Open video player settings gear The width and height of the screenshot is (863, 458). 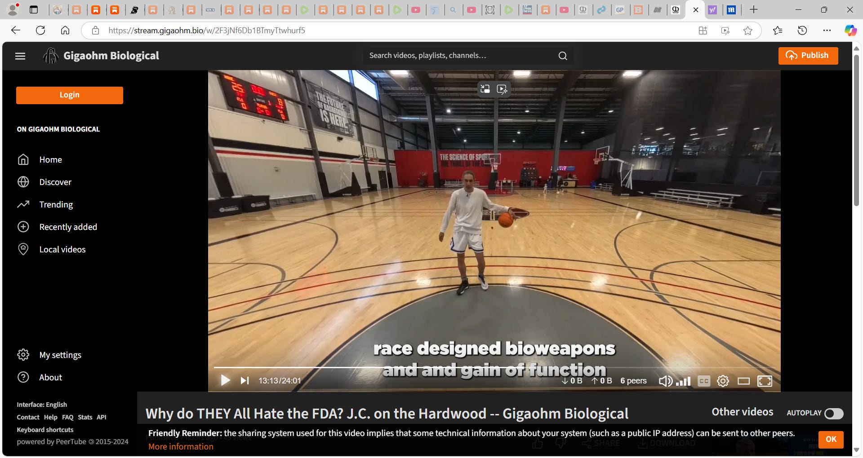[723, 381]
